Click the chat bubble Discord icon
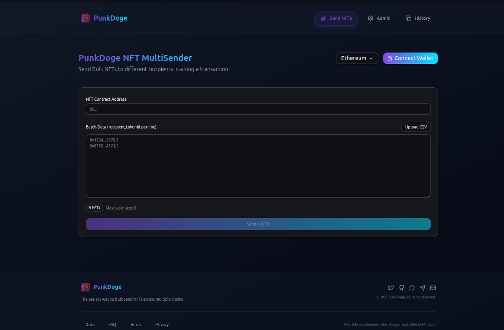 [412, 288]
